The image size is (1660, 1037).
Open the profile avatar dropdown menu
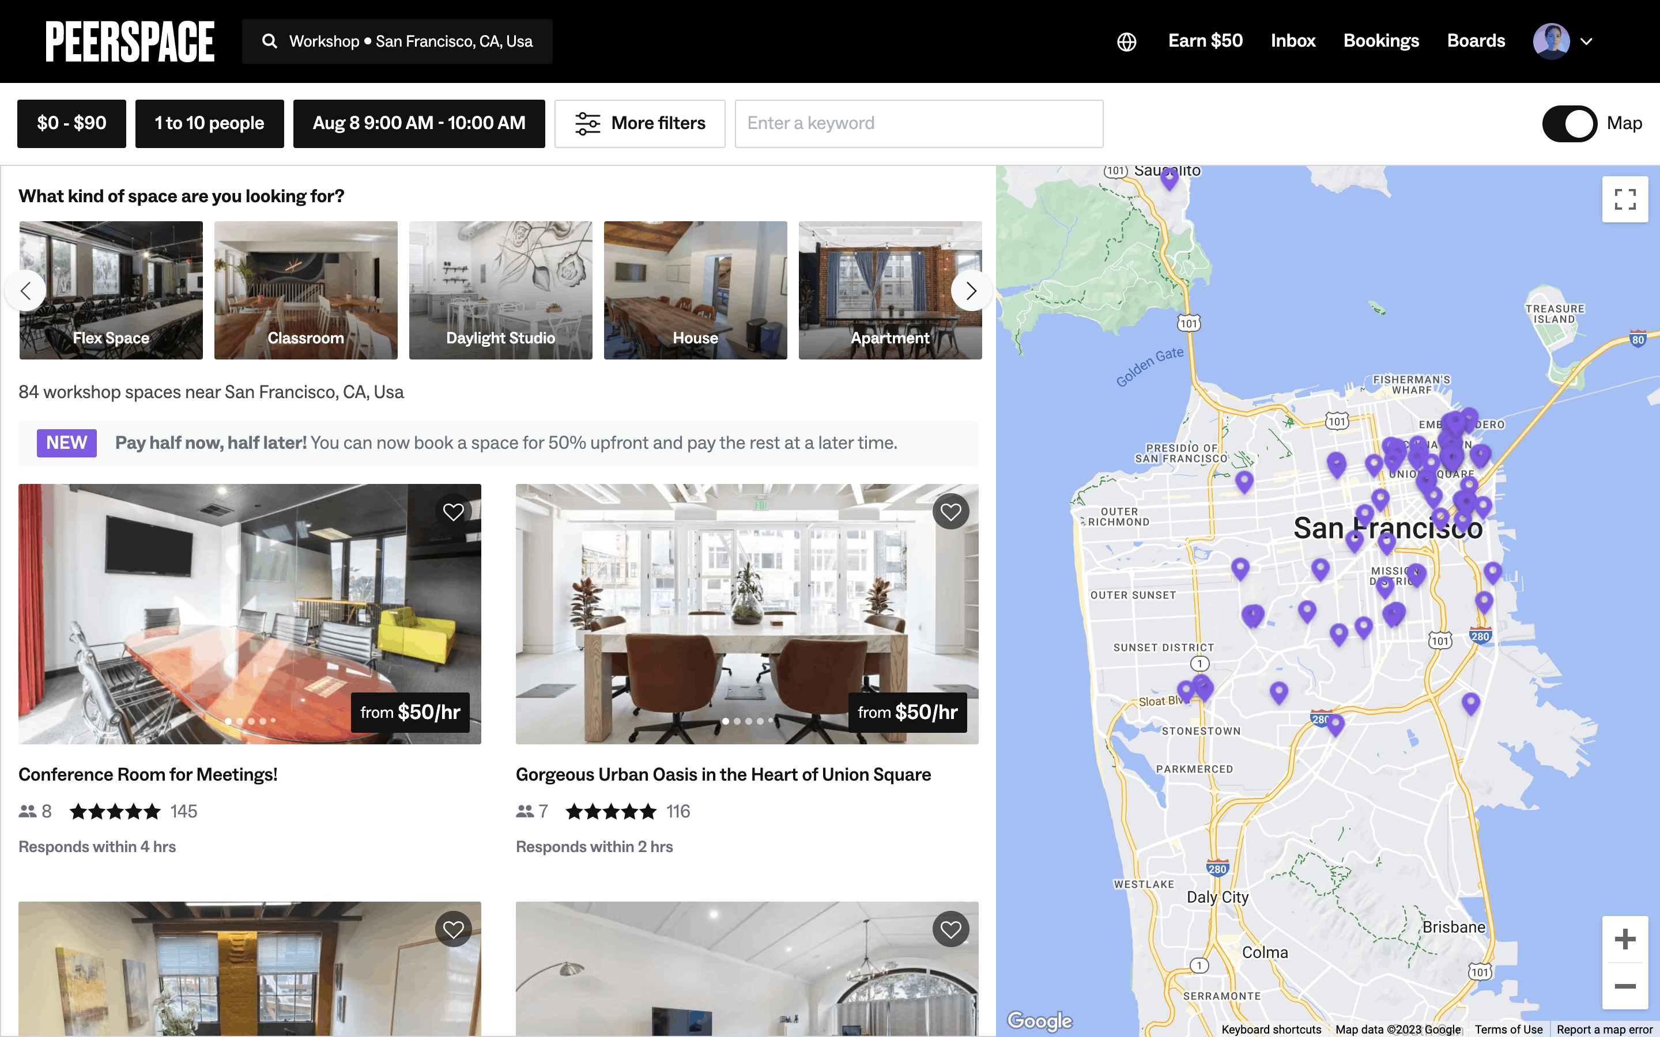pos(1563,41)
